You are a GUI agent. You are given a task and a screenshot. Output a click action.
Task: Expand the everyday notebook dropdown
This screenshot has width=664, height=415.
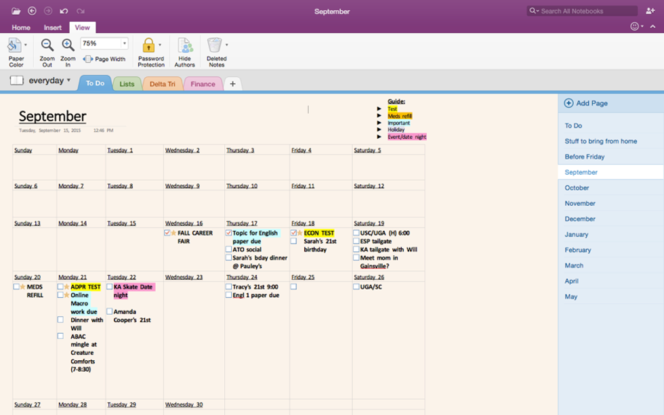(68, 81)
